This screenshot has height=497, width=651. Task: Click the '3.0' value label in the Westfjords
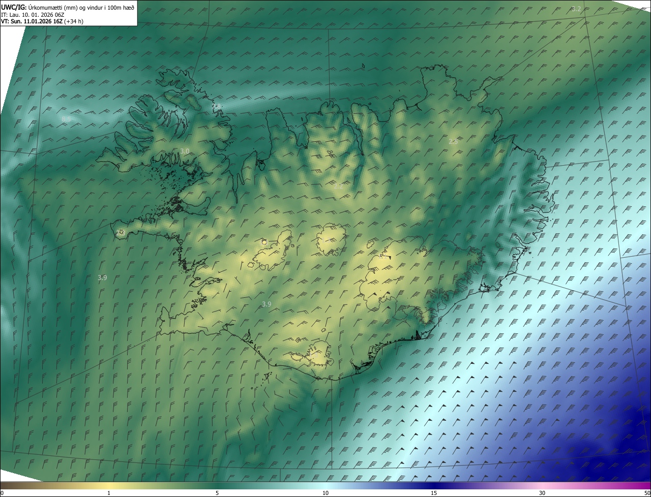[x=185, y=151]
